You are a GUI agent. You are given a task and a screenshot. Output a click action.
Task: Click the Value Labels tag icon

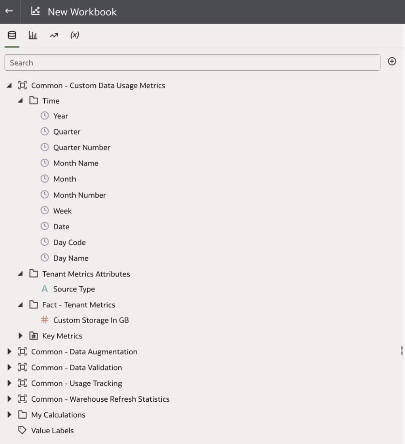[x=22, y=431]
